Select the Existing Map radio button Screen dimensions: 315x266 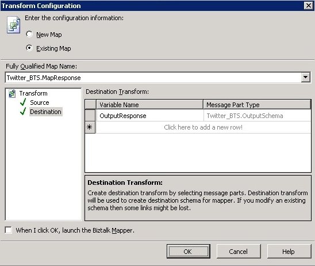(x=29, y=48)
